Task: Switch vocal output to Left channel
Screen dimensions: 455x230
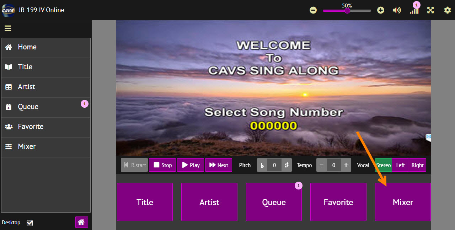Action: 400,165
